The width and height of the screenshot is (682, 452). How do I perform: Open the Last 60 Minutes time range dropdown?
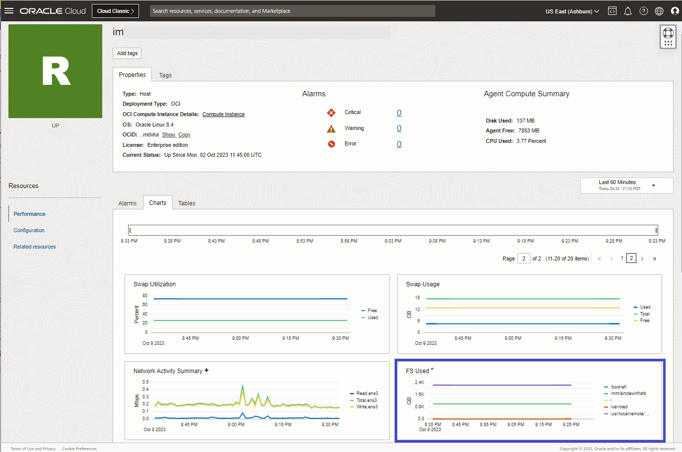(x=626, y=185)
